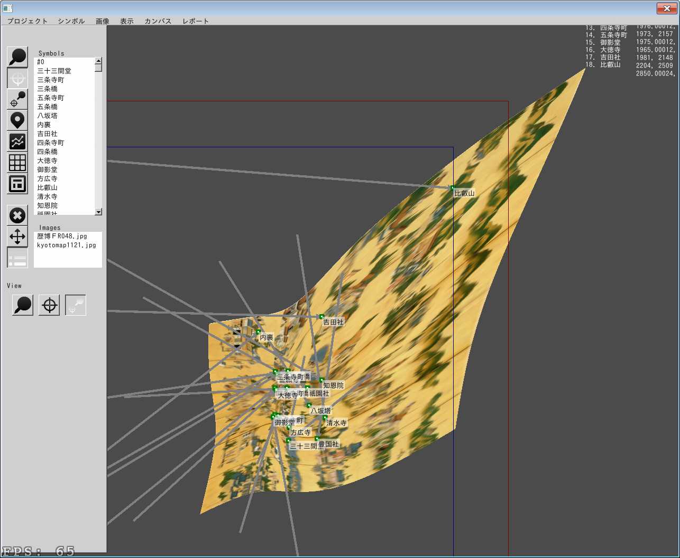The width and height of the screenshot is (680, 558).
Task: Click the 方広寺 label on the map canvas
Action: tap(301, 432)
